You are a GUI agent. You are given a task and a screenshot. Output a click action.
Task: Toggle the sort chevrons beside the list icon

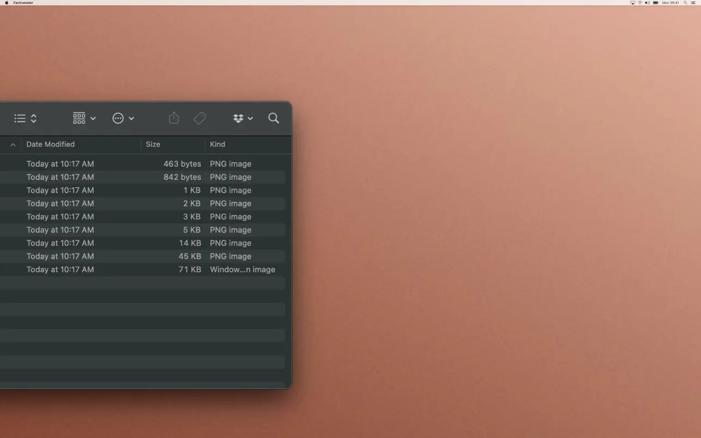point(33,118)
